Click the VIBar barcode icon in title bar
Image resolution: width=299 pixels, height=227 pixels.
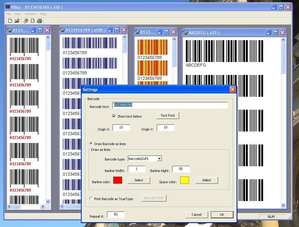[x=8, y=7]
